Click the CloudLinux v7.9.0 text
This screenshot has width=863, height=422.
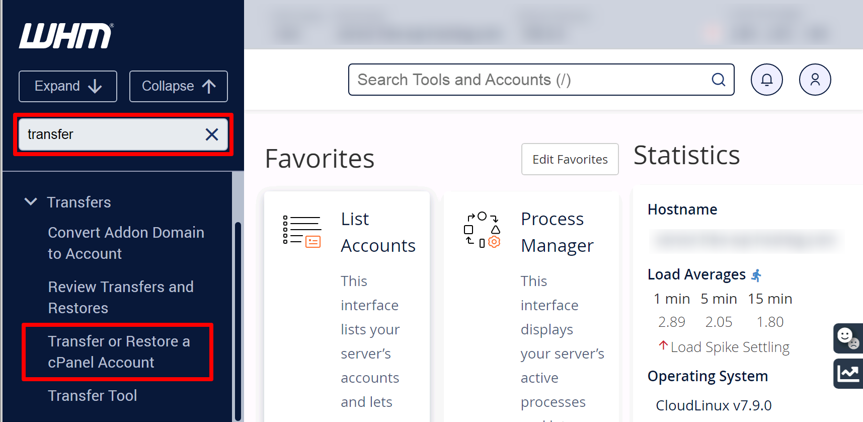(x=714, y=405)
